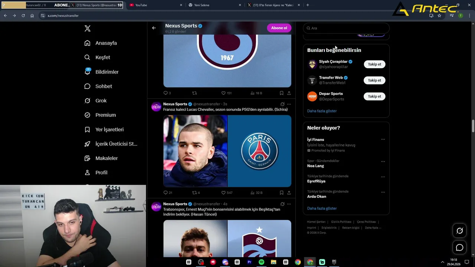This screenshot has width=475, height=267.
Task: Open Bildirimler notifications
Action: coord(101,72)
